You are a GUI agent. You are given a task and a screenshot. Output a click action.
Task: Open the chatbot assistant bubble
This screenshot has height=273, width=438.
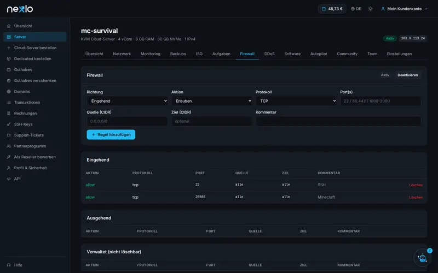click(x=422, y=258)
